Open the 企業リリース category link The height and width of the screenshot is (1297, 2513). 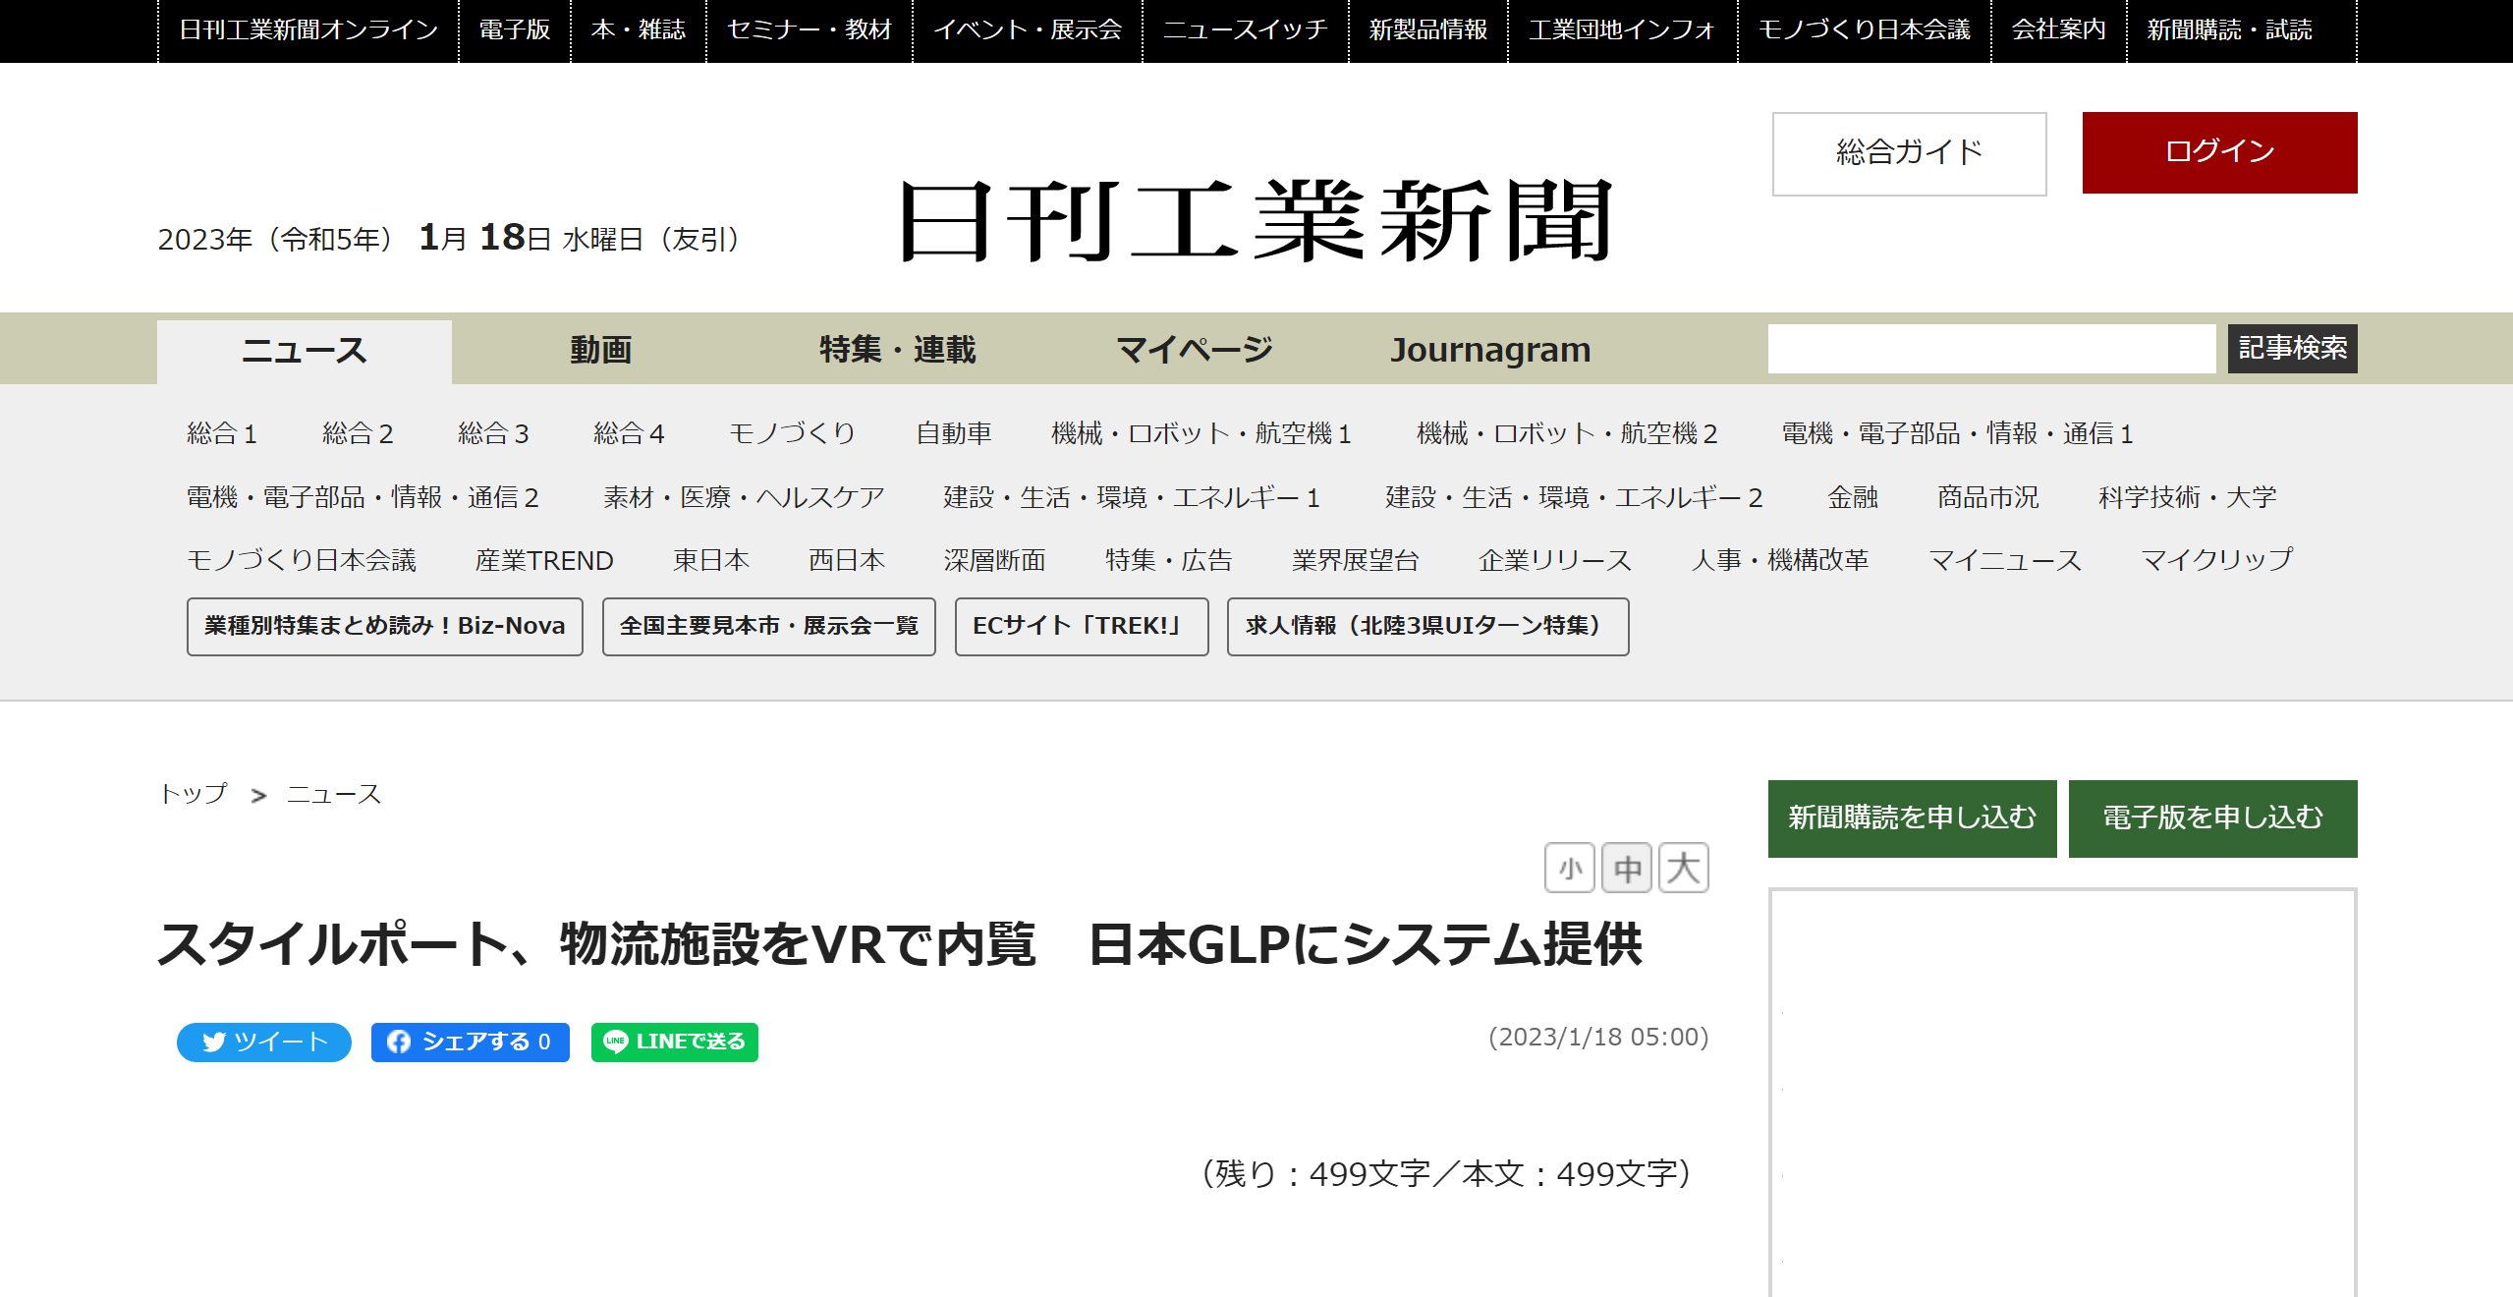pyautogui.click(x=1555, y=560)
